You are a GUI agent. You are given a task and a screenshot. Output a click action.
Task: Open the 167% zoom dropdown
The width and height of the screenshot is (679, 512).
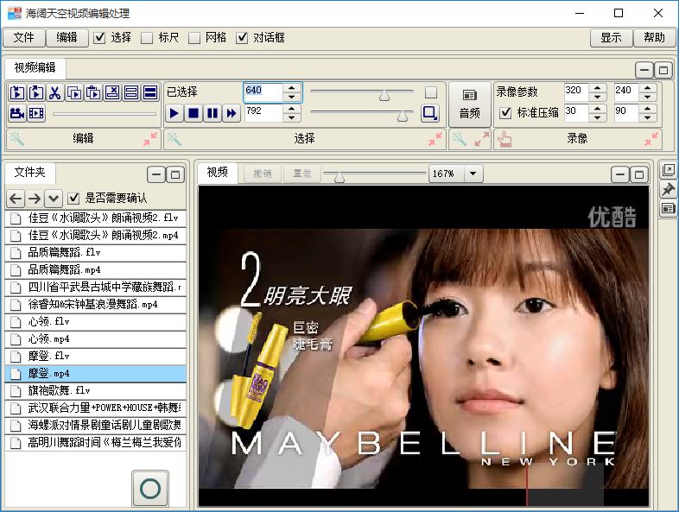tap(473, 174)
